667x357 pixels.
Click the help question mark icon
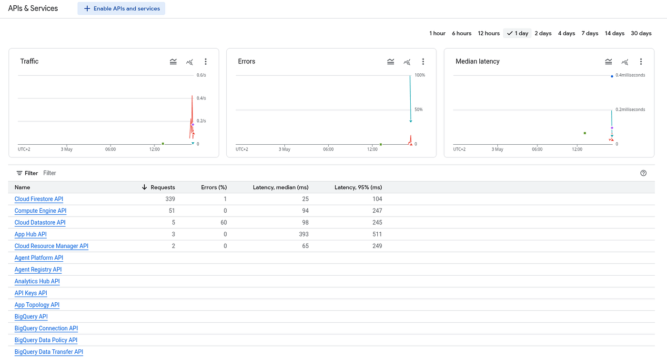pos(644,173)
